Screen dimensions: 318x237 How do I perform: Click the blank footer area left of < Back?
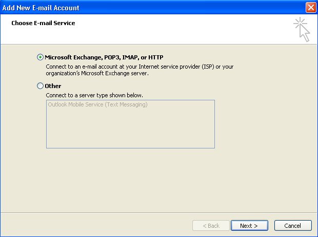pyautogui.click(x=95, y=225)
